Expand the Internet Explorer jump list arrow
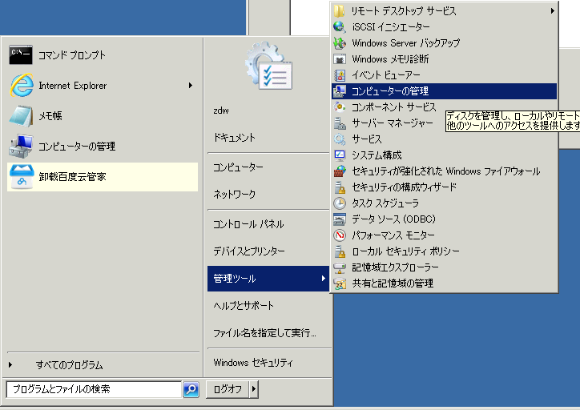 191,86
